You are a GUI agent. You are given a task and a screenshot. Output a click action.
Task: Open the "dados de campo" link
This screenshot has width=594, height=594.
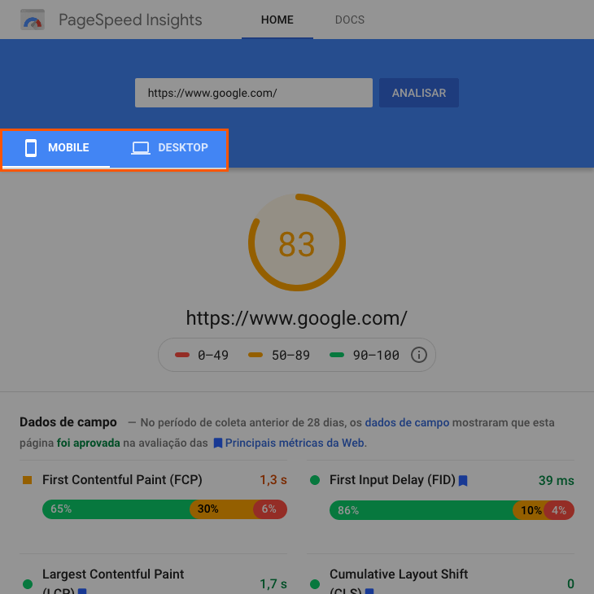click(407, 422)
